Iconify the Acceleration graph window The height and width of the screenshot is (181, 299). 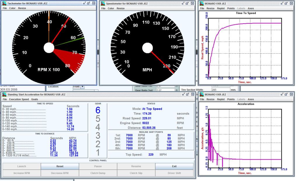(x=282, y=94)
